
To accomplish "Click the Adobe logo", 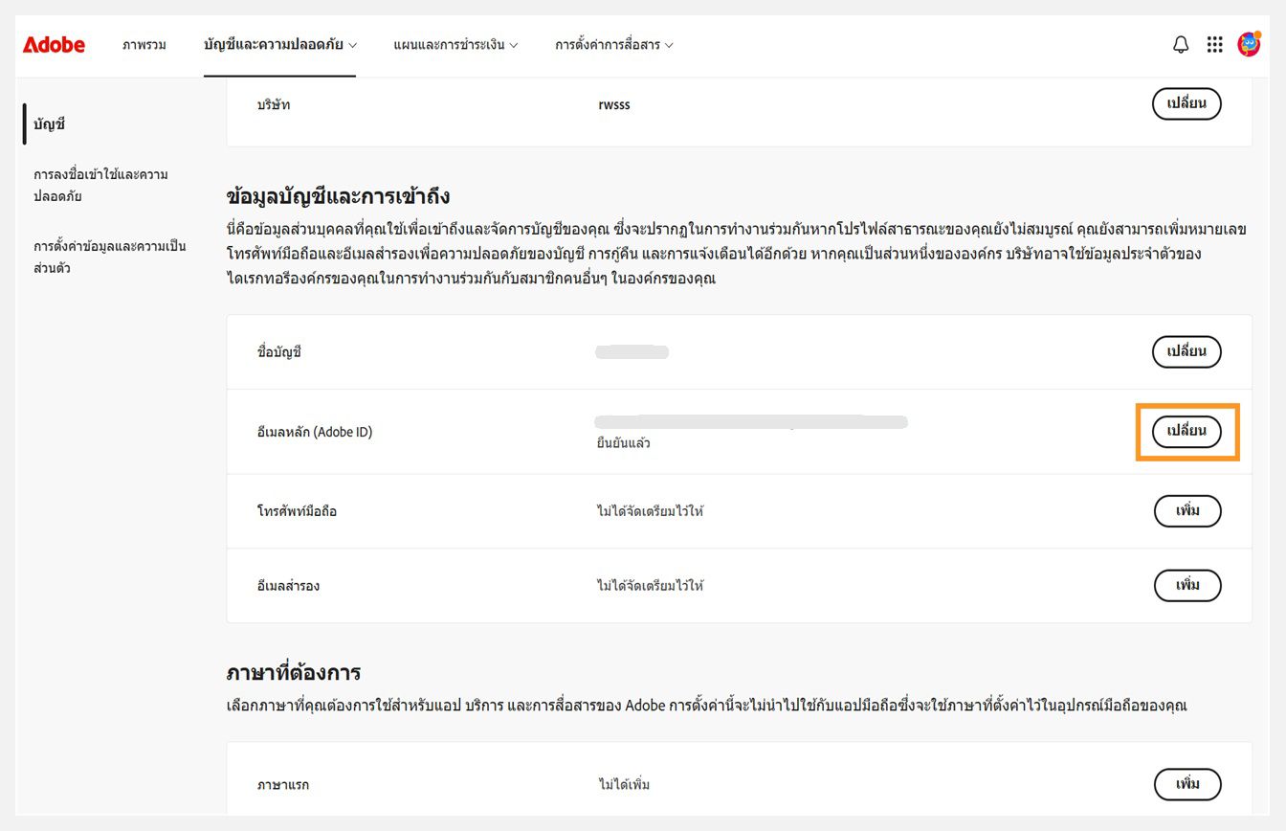I will [x=55, y=44].
